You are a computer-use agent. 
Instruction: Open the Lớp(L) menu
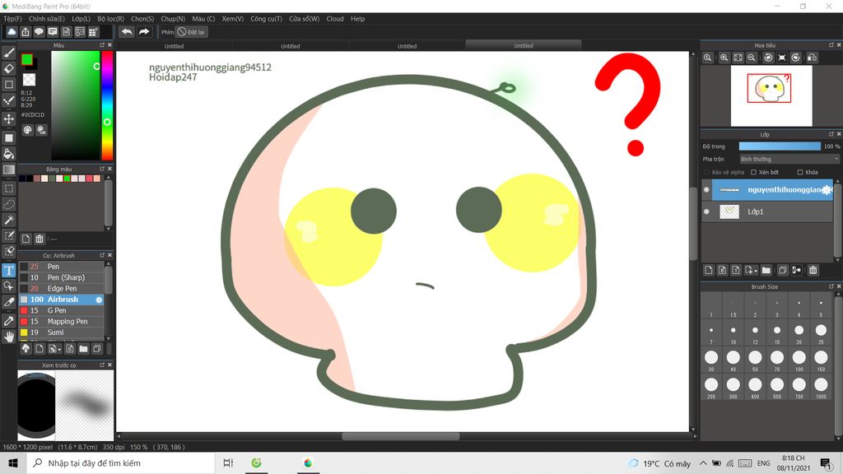[82, 19]
